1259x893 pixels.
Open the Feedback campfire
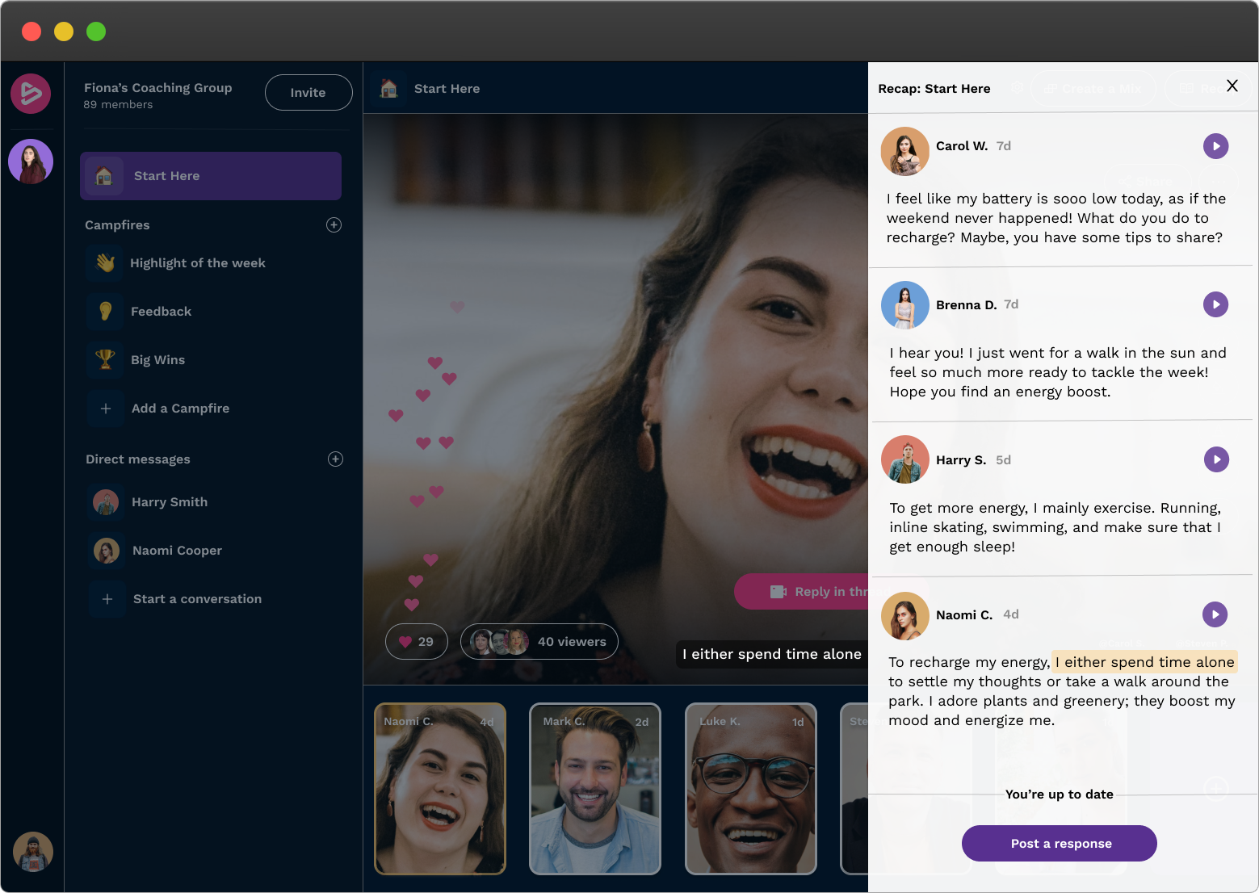tap(162, 312)
